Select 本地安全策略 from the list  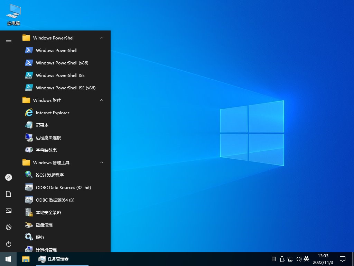click(48, 212)
